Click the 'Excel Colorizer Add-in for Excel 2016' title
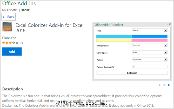Viewport: 174px width, 109px height. [x=50, y=28]
